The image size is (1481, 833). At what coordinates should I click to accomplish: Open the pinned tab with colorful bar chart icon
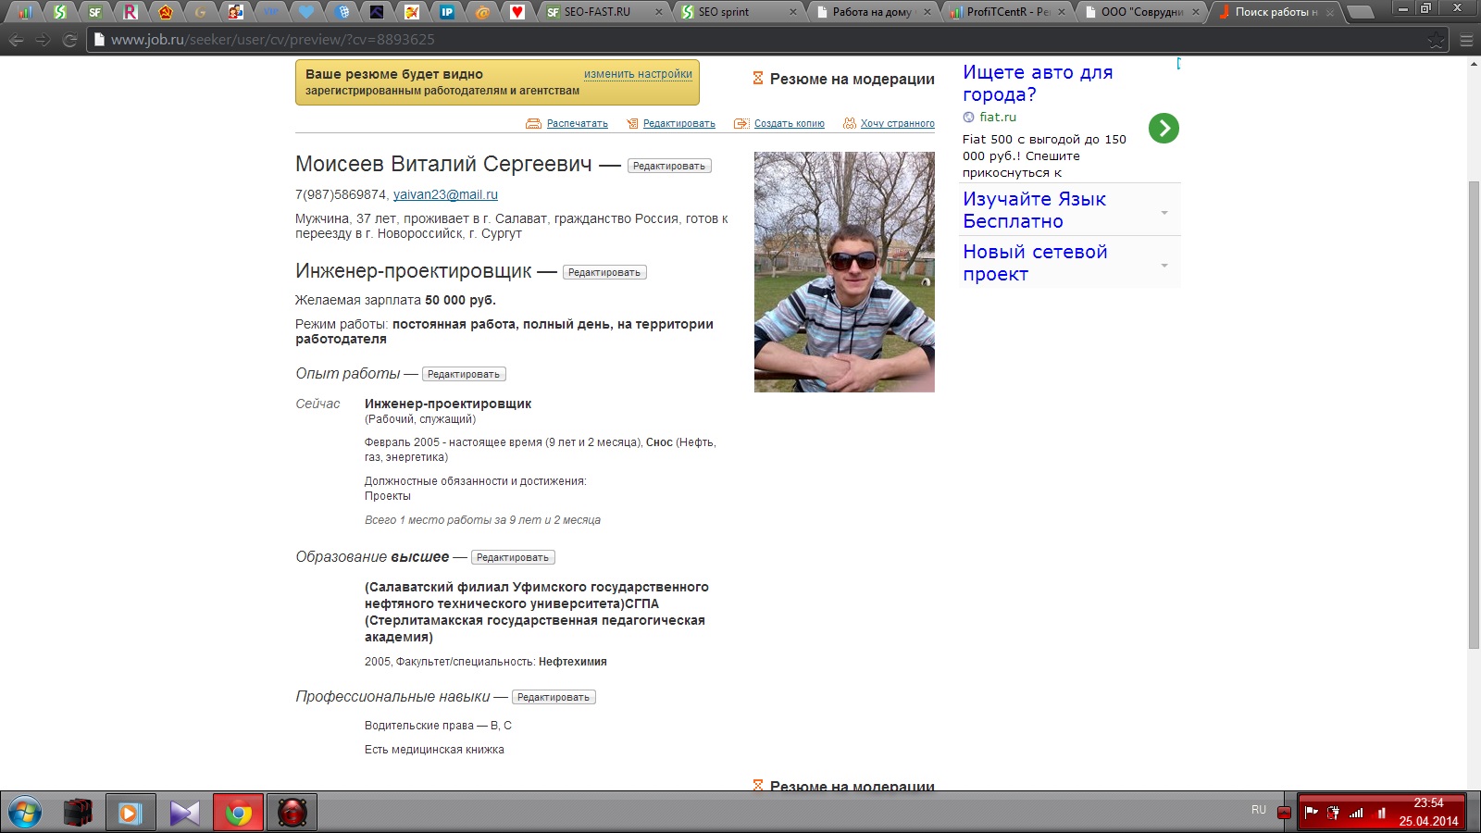click(x=25, y=12)
